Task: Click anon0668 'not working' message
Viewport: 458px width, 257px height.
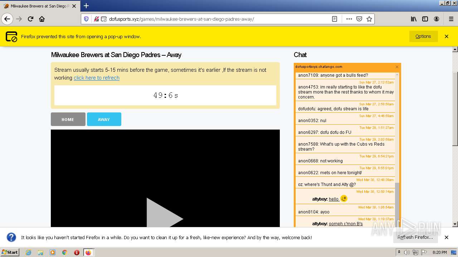Action: 320,161
